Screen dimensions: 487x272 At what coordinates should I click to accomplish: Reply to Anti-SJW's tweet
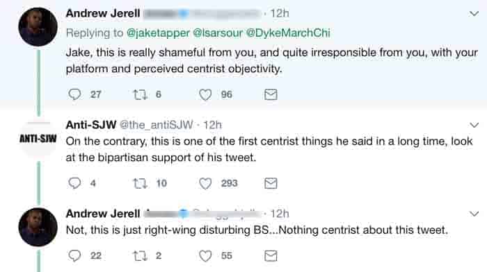(x=74, y=183)
